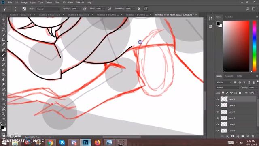
Task: Open brush Opacity slider dropdown arrow
Action: [79, 9]
